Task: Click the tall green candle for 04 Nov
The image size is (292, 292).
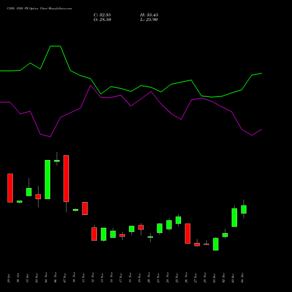Action: point(47,179)
